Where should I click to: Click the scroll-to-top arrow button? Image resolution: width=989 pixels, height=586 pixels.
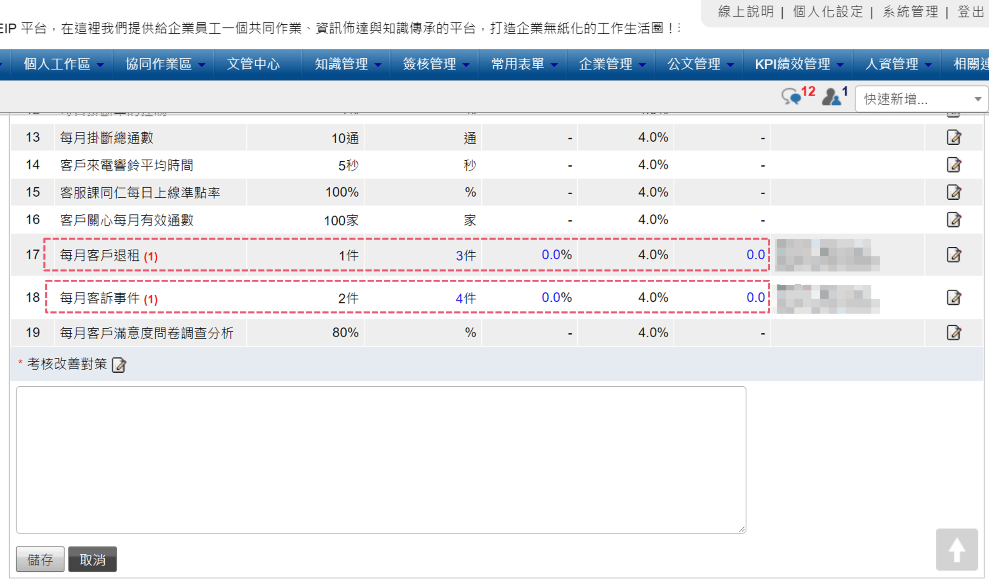click(956, 549)
